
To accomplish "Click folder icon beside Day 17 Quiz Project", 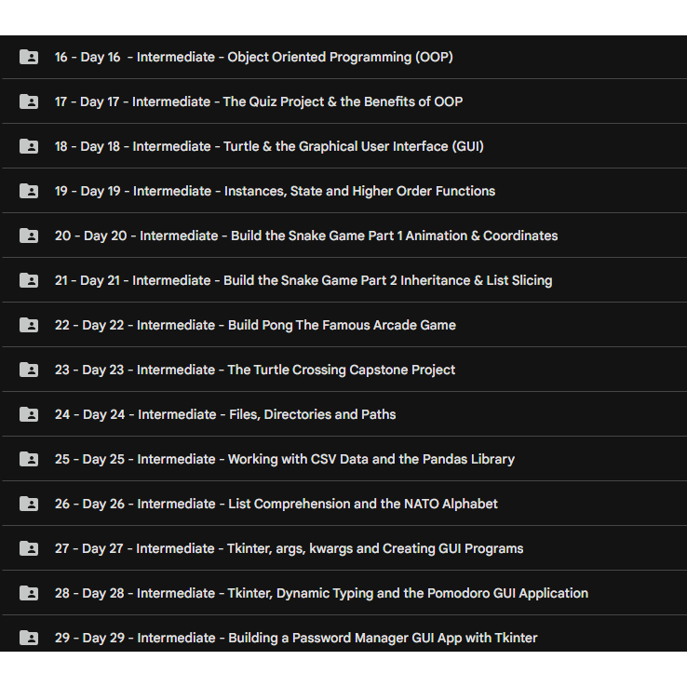I will pos(29,101).
